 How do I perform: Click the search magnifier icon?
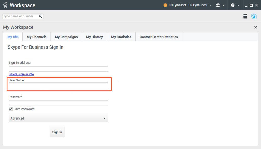[x=40, y=16]
